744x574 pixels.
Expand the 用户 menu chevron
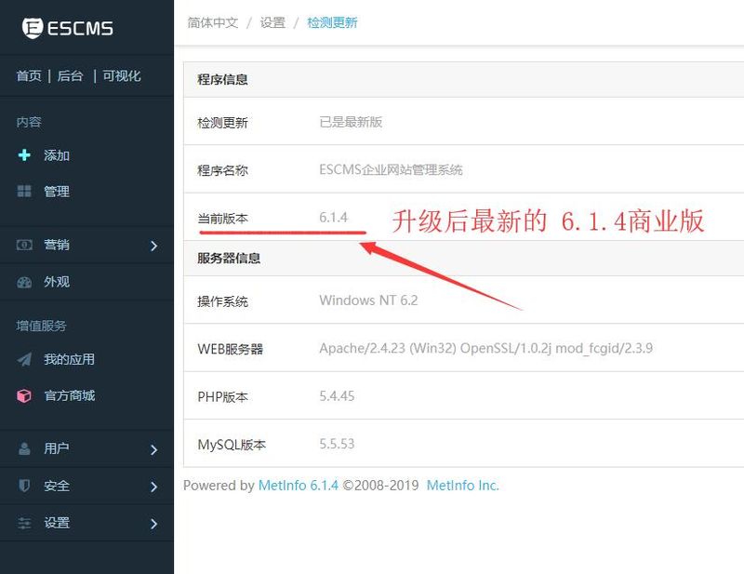(153, 449)
